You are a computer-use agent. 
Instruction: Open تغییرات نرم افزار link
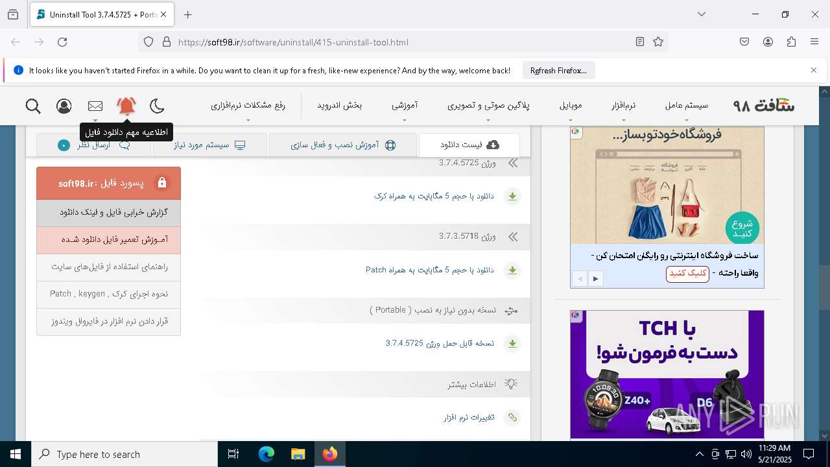[x=469, y=417]
